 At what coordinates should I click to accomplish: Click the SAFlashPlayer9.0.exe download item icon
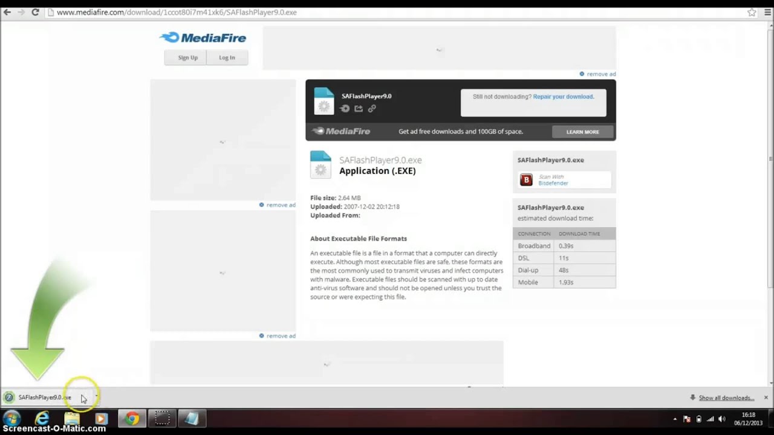pos(8,398)
